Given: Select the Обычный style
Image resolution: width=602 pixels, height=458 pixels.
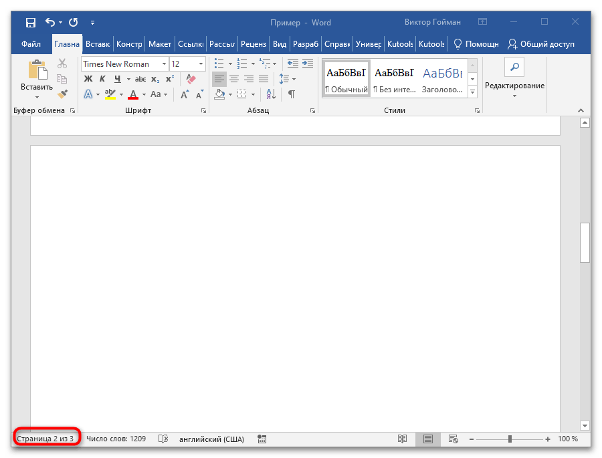Looking at the screenshot, I should 346,79.
